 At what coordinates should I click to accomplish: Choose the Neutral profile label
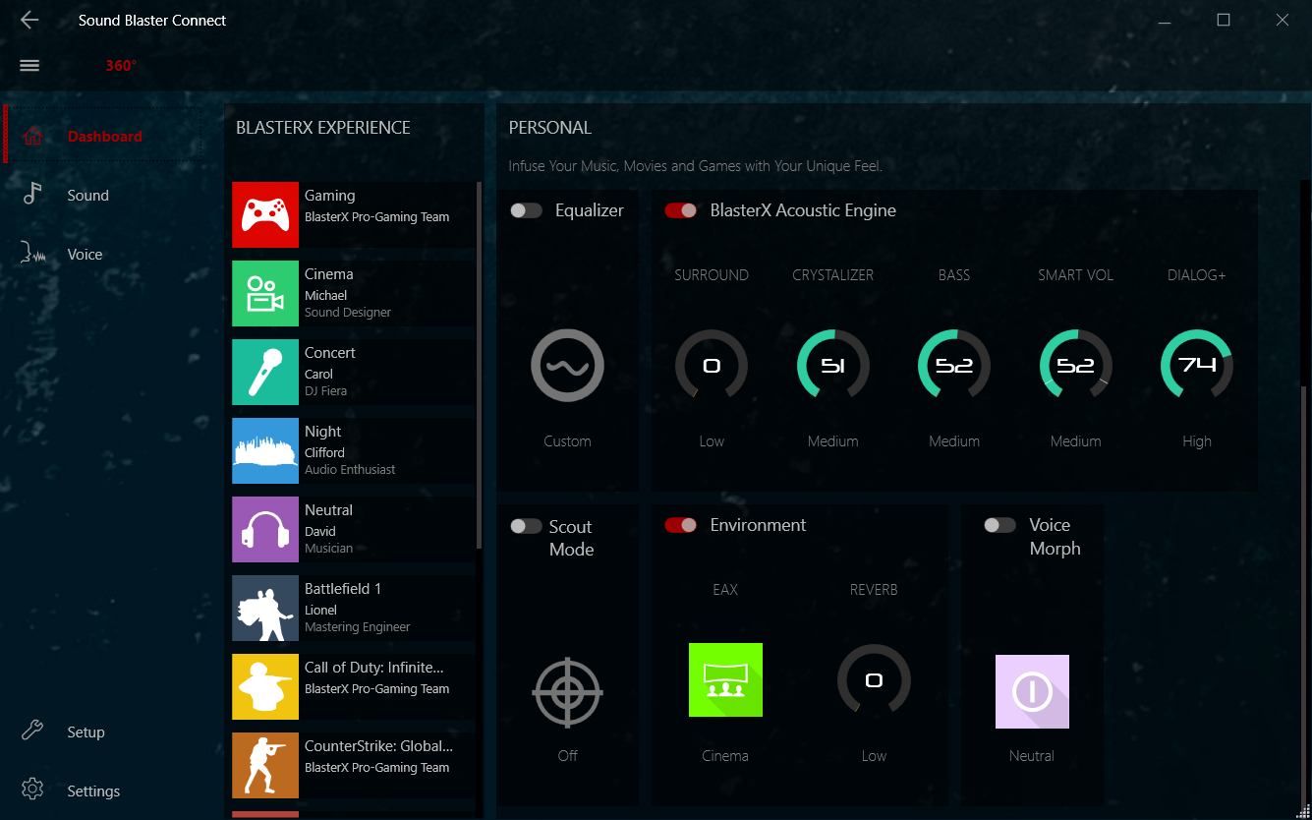pos(328,510)
